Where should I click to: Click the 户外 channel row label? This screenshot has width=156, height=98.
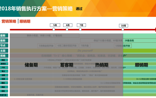point(4,68)
